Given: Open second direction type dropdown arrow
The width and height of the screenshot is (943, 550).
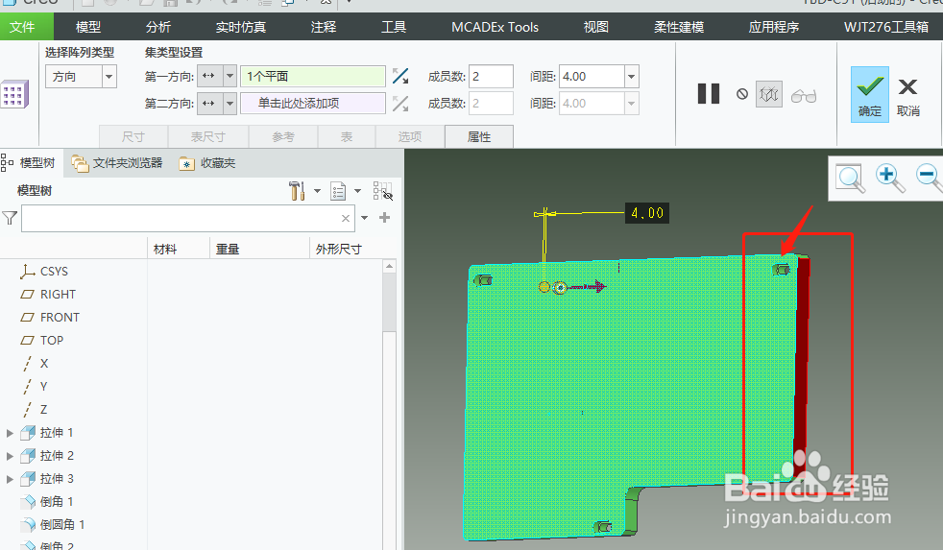Looking at the screenshot, I should [x=230, y=104].
